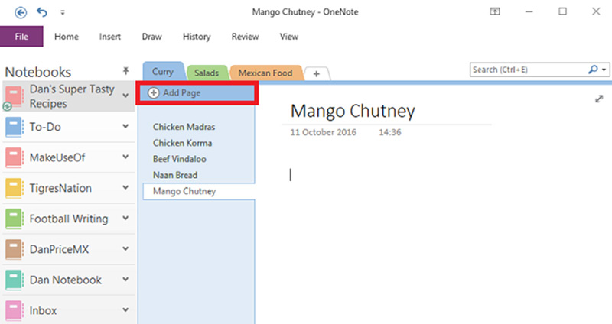Click the Add Page button
612x324 pixels.
pos(196,92)
